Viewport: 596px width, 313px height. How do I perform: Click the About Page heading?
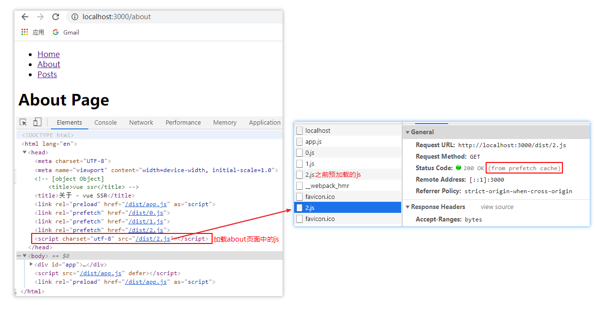[x=64, y=100]
